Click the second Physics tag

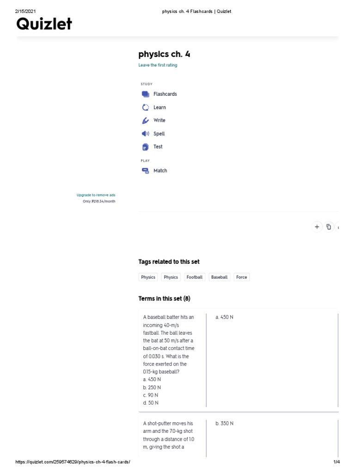click(x=171, y=277)
